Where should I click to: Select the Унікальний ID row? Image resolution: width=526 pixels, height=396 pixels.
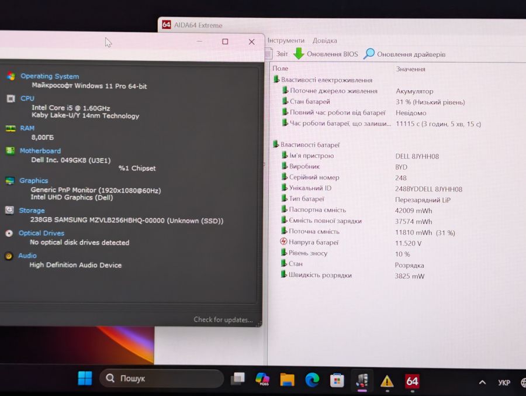(306, 188)
